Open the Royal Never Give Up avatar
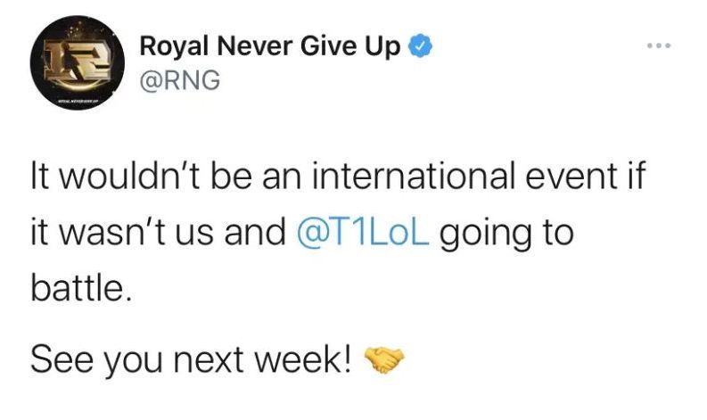The width and height of the screenshot is (707, 420). 75,70
